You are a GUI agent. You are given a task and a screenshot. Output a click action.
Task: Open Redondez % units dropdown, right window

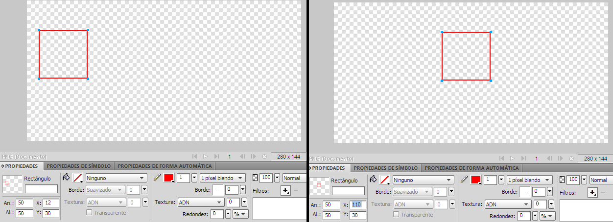coord(548,216)
